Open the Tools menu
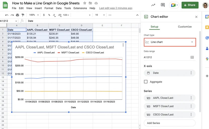 tap(67, 8)
